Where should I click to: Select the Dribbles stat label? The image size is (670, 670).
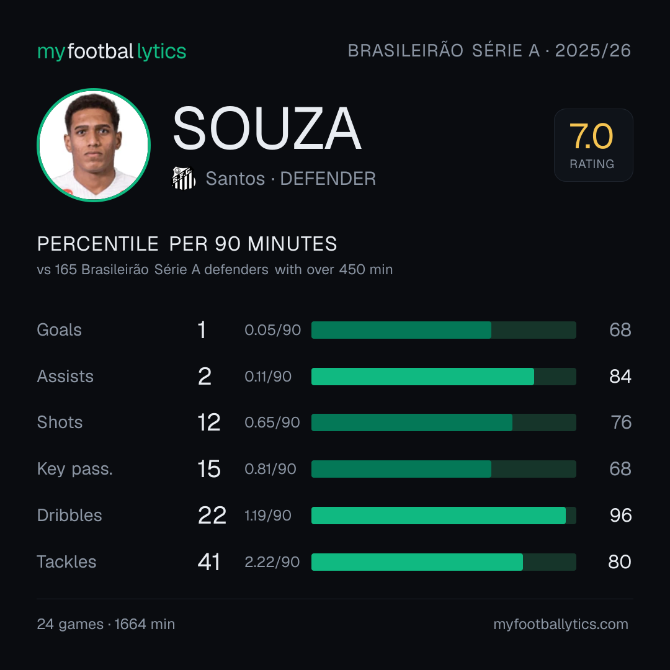click(x=69, y=516)
